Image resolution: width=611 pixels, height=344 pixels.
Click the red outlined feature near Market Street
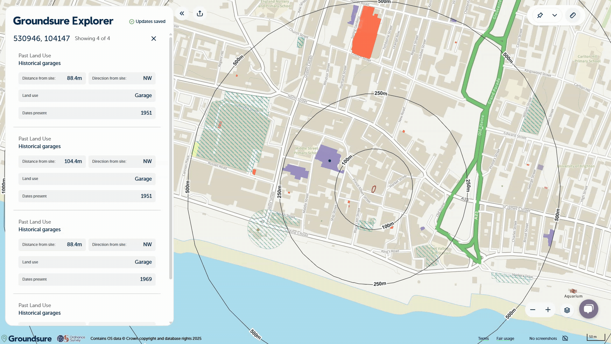tap(374, 189)
